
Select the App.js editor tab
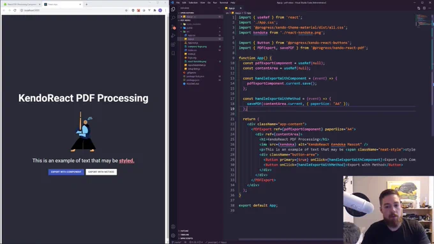click(x=233, y=8)
